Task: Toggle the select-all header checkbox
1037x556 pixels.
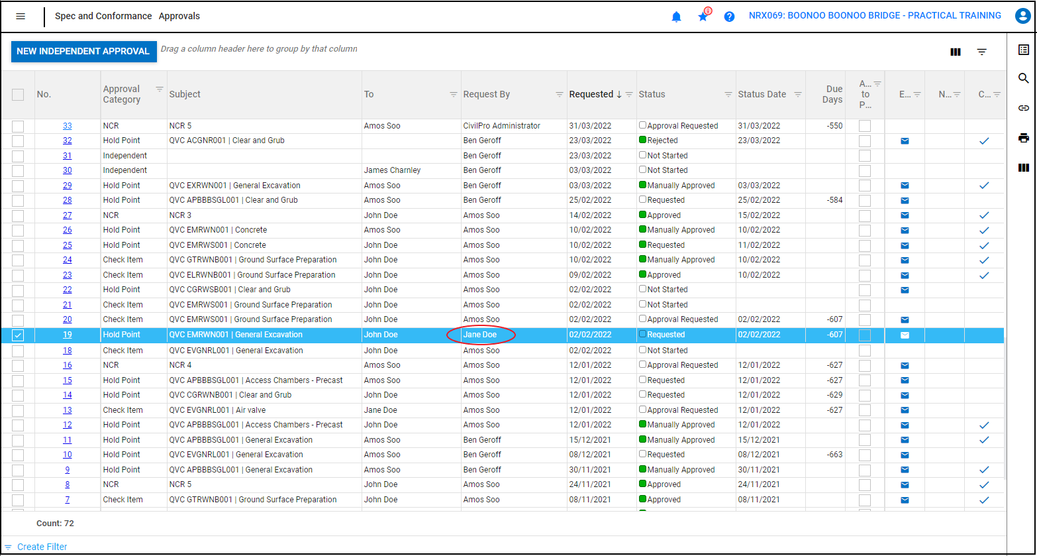Action: (x=18, y=95)
